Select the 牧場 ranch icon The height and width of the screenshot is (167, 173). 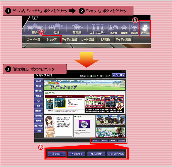click(56, 29)
